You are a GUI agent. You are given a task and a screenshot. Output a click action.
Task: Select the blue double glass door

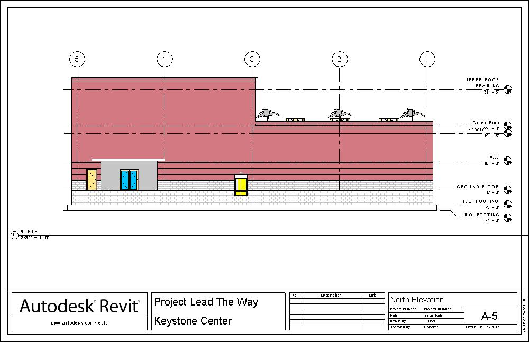click(x=129, y=180)
